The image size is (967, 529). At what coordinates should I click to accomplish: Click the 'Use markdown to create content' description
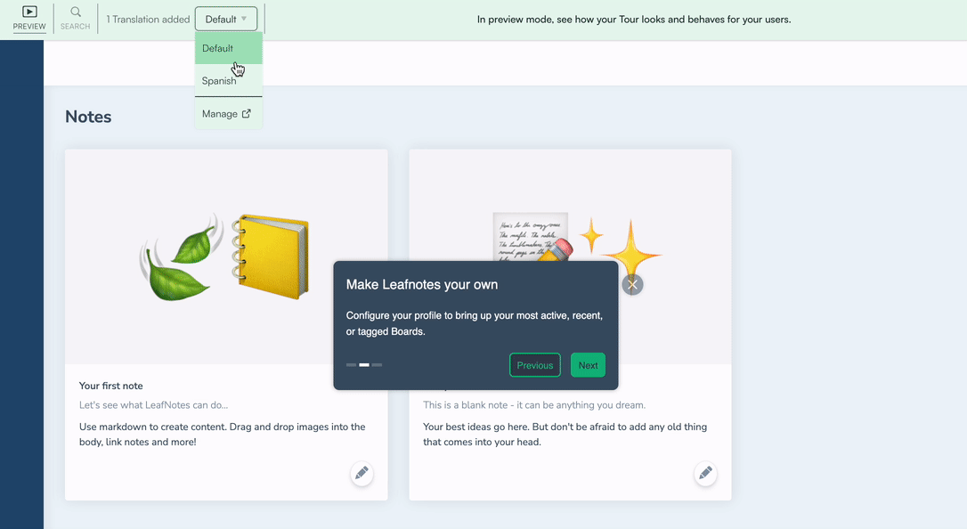[222, 434]
